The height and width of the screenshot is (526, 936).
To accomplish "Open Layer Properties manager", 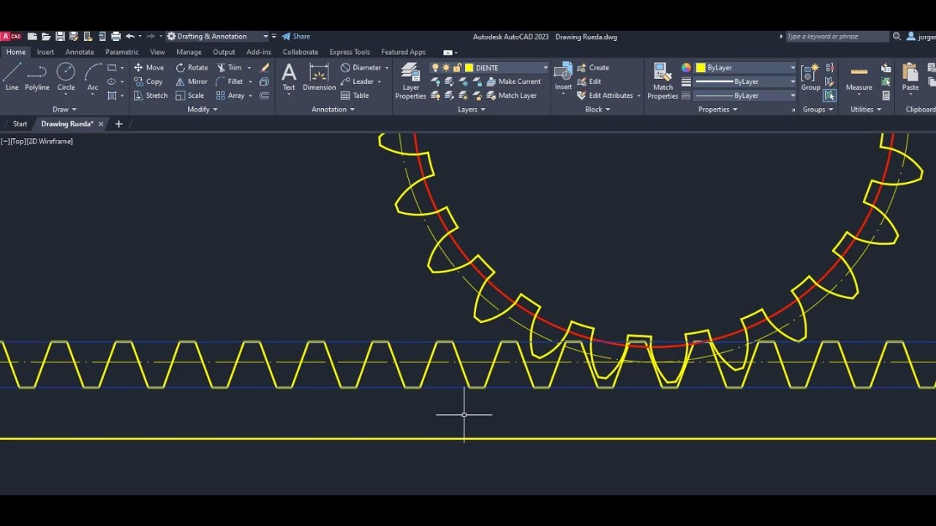I will [410, 80].
